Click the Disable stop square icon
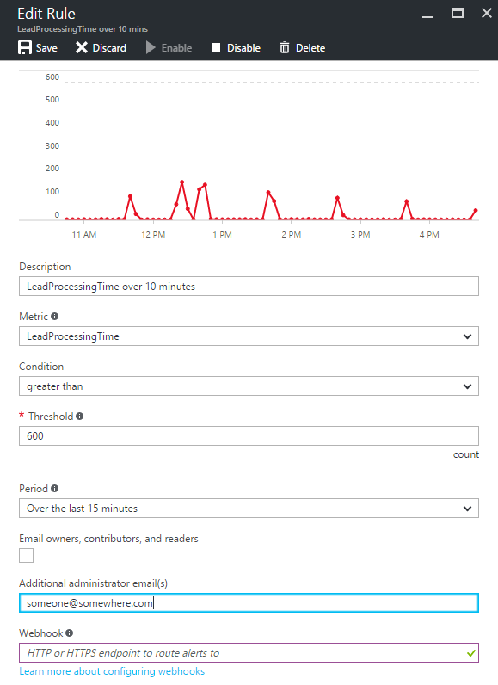Image resolution: width=498 pixels, height=685 pixels. coord(216,47)
